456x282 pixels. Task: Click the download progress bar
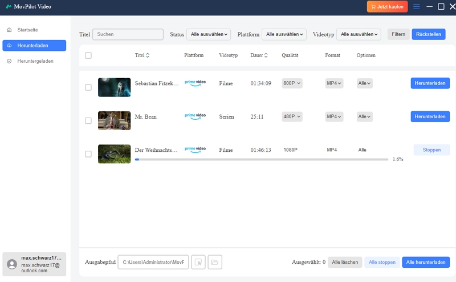(x=261, y=159)
